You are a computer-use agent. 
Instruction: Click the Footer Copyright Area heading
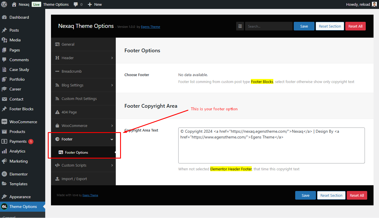tap(151, 106)
